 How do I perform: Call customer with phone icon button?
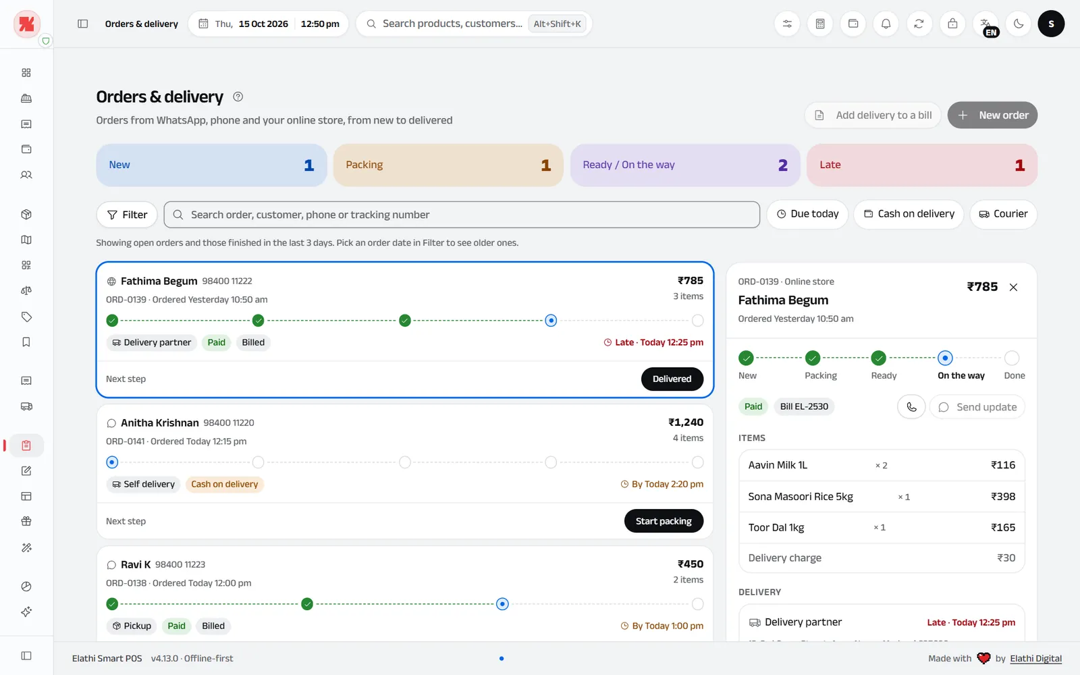pyautogui.click(x=911, y=407)
